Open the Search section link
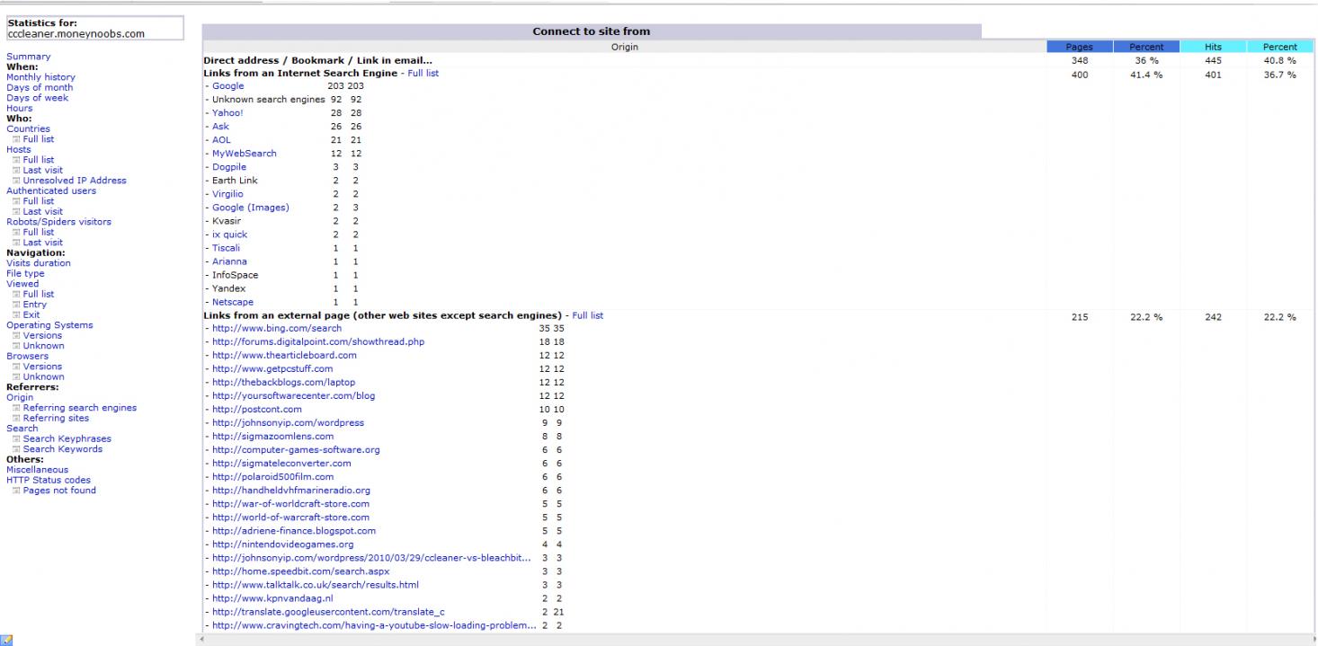Viewport: 1318px width, 646px height. coord(22,429)
